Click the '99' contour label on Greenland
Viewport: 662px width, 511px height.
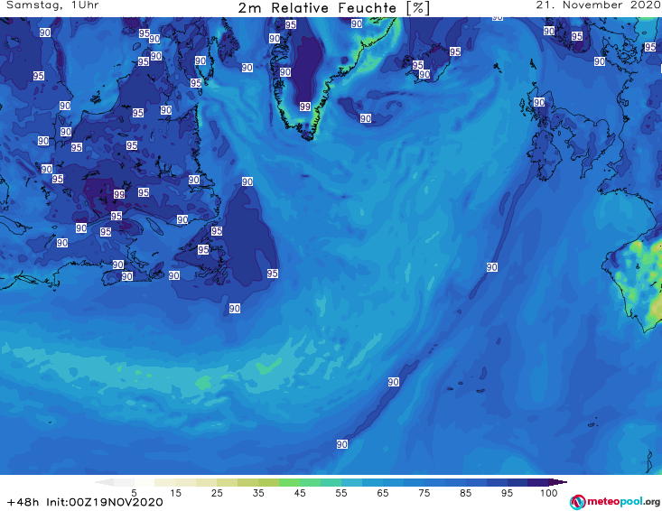coord(305,107)
